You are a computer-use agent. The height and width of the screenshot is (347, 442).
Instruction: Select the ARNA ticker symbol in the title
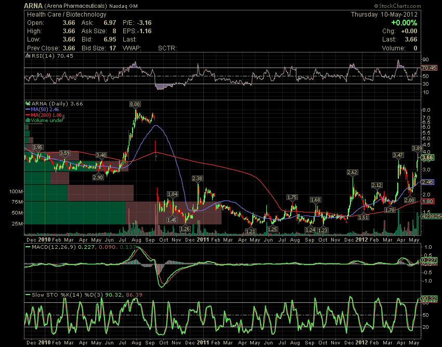pyautogui.click(x=33, y=6)
